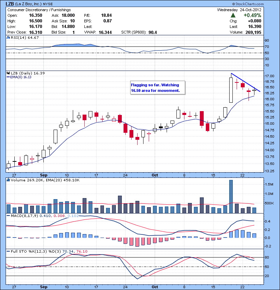Click the Open value 16.350
This screenshot has height=290, width=280.
tap(36, 15)
